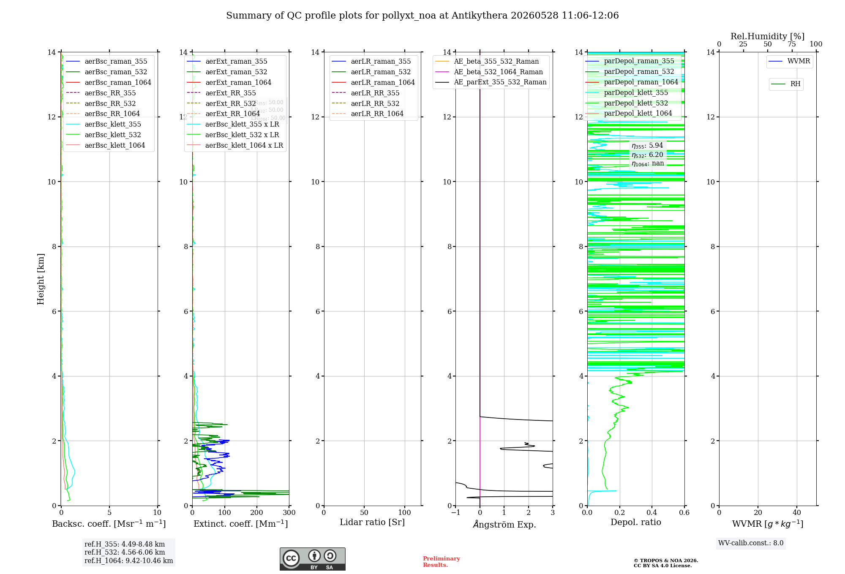The width and height of the screenshot is (845, 574).
Task: Click legend entry parDepol_raman_532
Action: pyautogui.click(x=630, y=72)
